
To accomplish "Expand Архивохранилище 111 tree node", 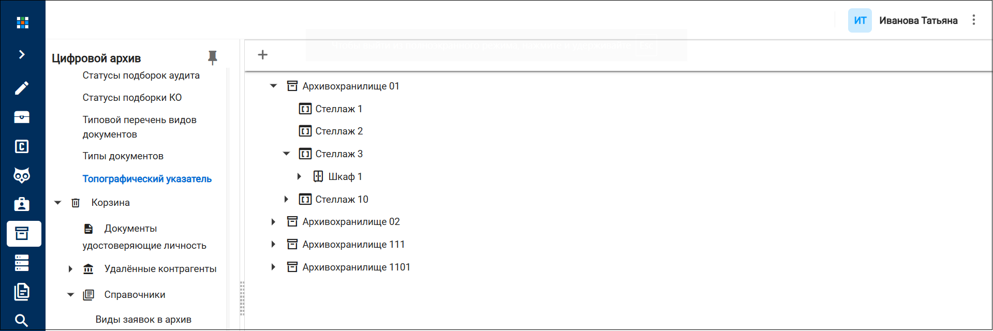I will pos(273,244).
